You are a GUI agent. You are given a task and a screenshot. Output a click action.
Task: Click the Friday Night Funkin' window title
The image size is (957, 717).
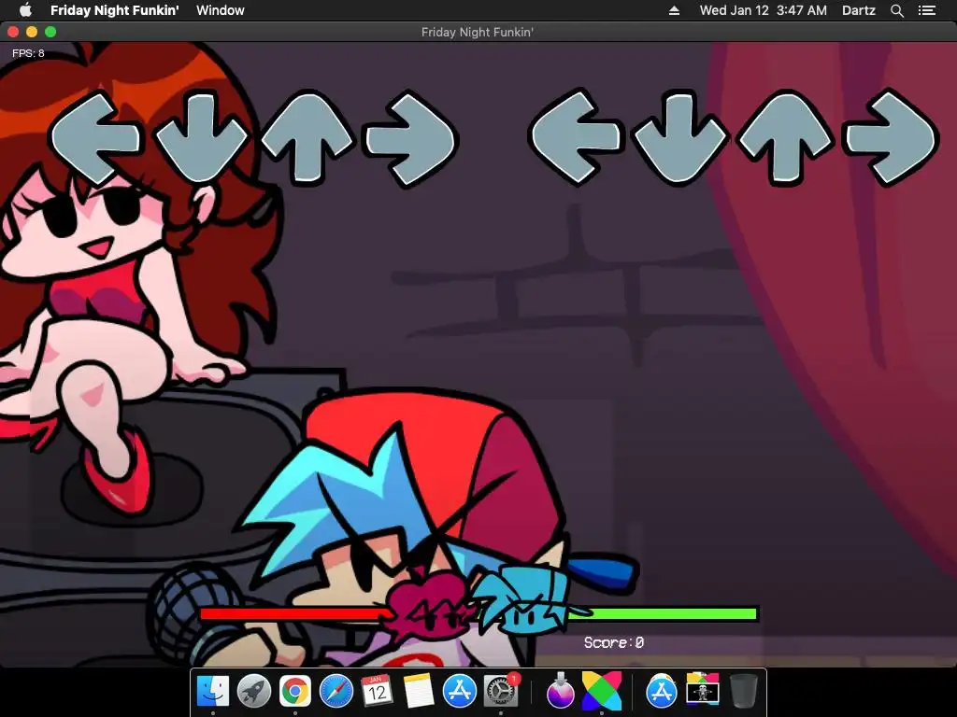[x=478, y=33]
